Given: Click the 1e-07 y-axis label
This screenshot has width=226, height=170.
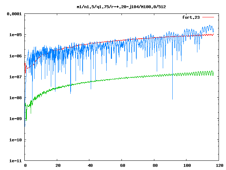Looking at the screenshot, I should coord(16,77).
